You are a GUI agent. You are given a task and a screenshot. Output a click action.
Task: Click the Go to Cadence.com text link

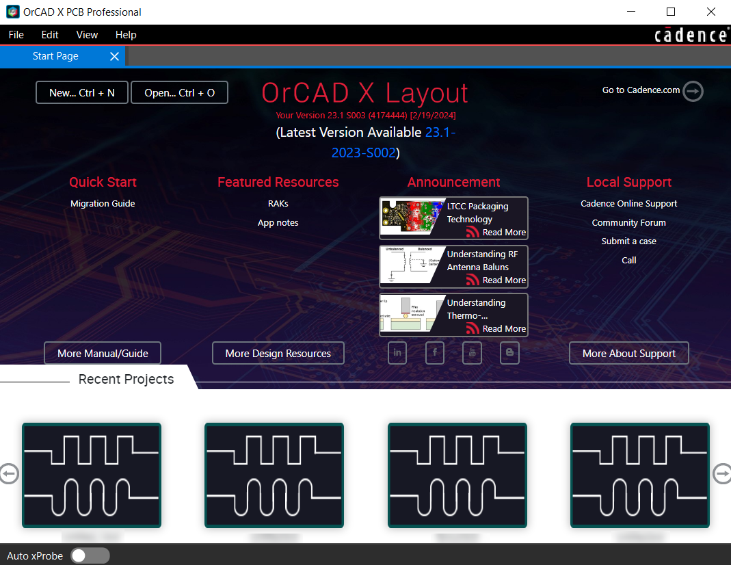tap(641, 90)
